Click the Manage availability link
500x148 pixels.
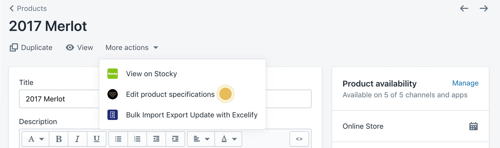point(465,83)
